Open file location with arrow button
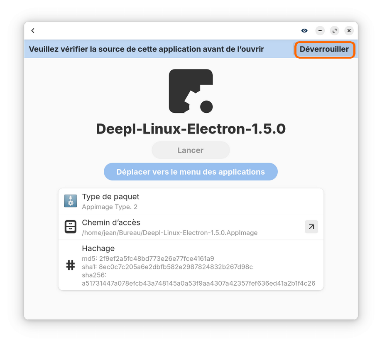Screen dimensions: 382x346 [311, 227]
